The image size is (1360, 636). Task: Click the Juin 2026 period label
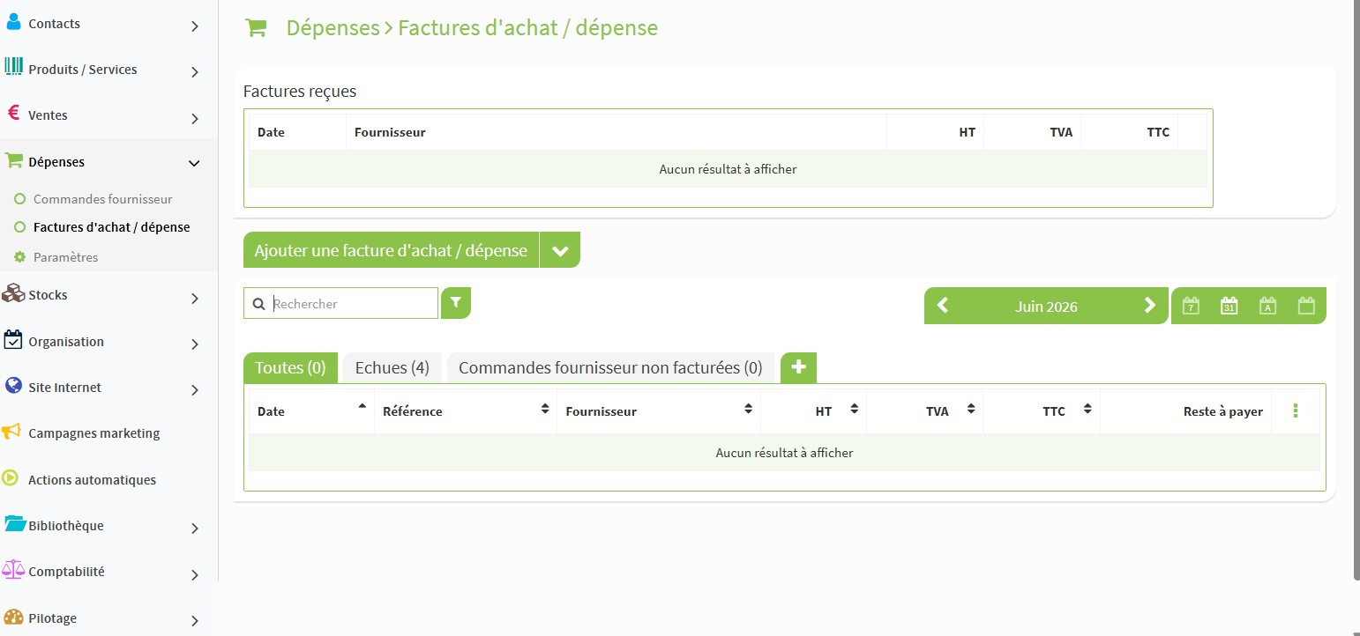(x=1046, y=307)
